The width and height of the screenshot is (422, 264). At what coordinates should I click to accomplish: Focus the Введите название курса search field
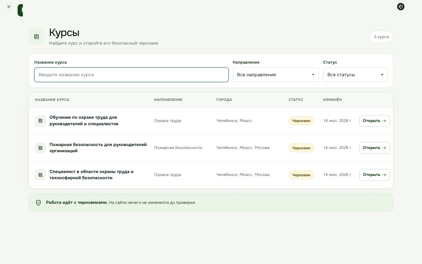pos(131,75)
